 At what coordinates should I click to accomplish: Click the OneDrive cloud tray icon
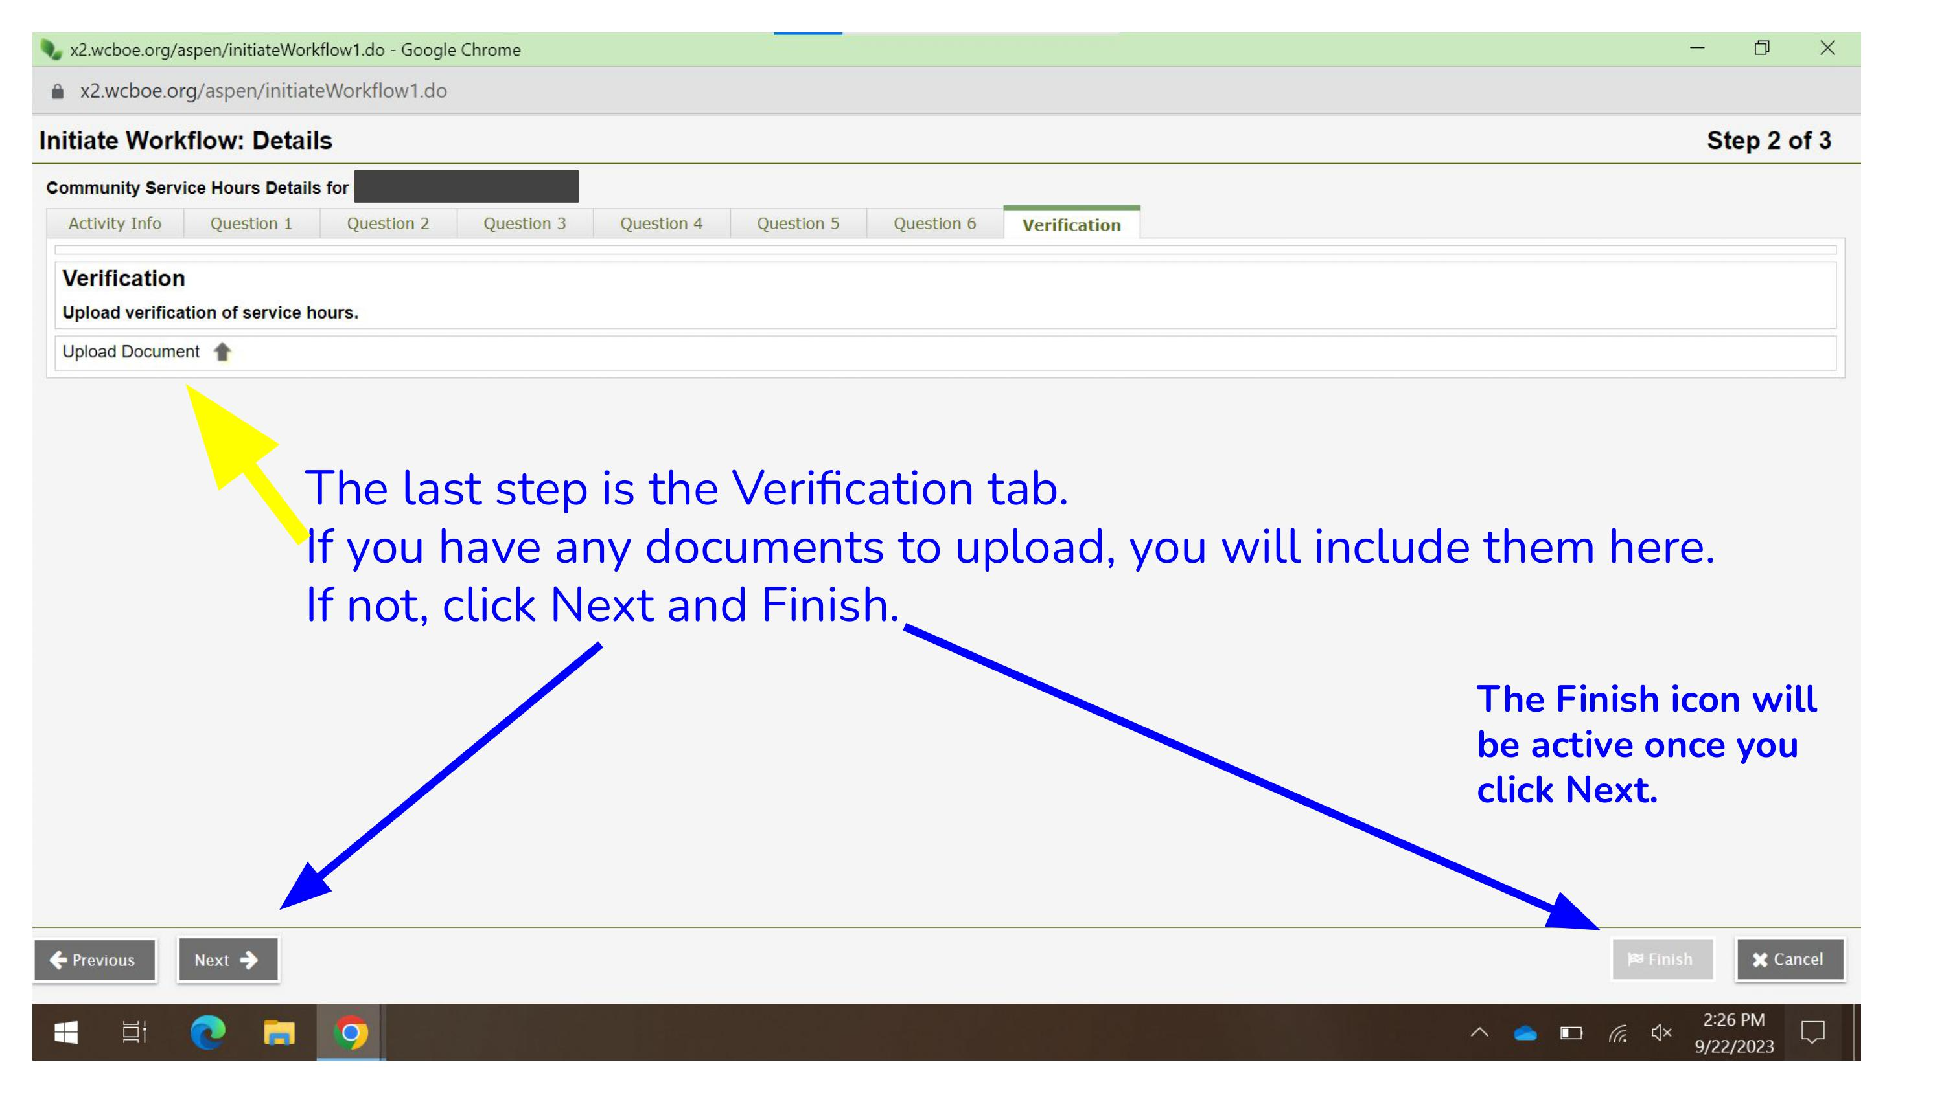(x=1525, y=1033)
